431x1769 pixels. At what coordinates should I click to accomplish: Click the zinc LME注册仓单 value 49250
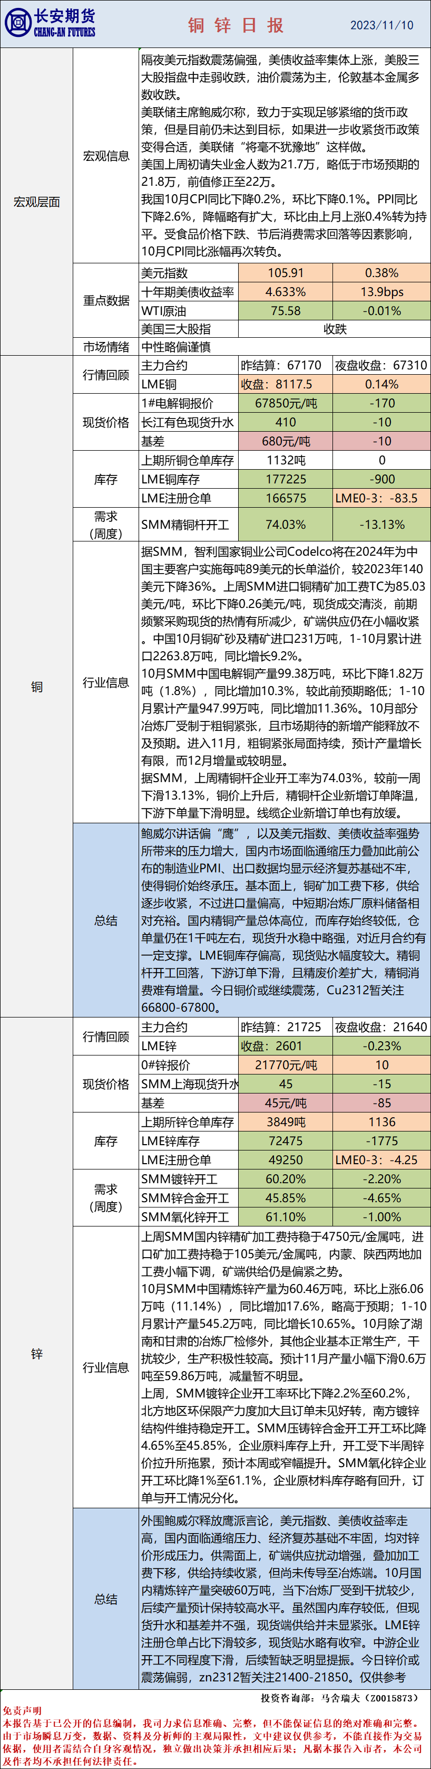point(286,1159)
